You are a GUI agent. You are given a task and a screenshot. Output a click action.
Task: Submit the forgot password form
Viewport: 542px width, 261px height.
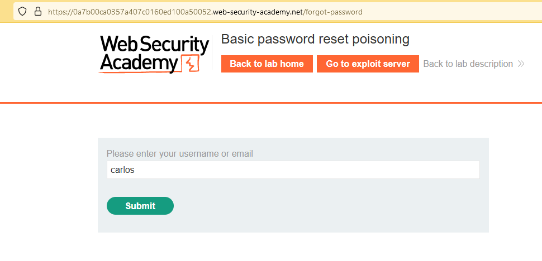pyautogui.click(x=140, y=206)
